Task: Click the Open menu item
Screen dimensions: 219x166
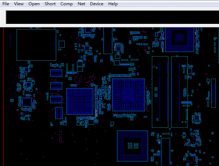Action: coord(34,4)
